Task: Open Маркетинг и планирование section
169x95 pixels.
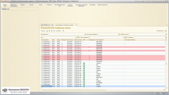Action: (x=14, y=5)
